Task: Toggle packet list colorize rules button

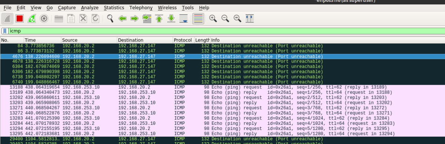Action: coord(198,18)
